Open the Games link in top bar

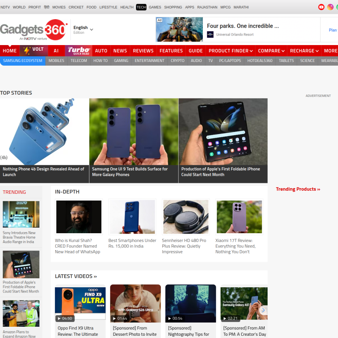[x=155, y=8]
